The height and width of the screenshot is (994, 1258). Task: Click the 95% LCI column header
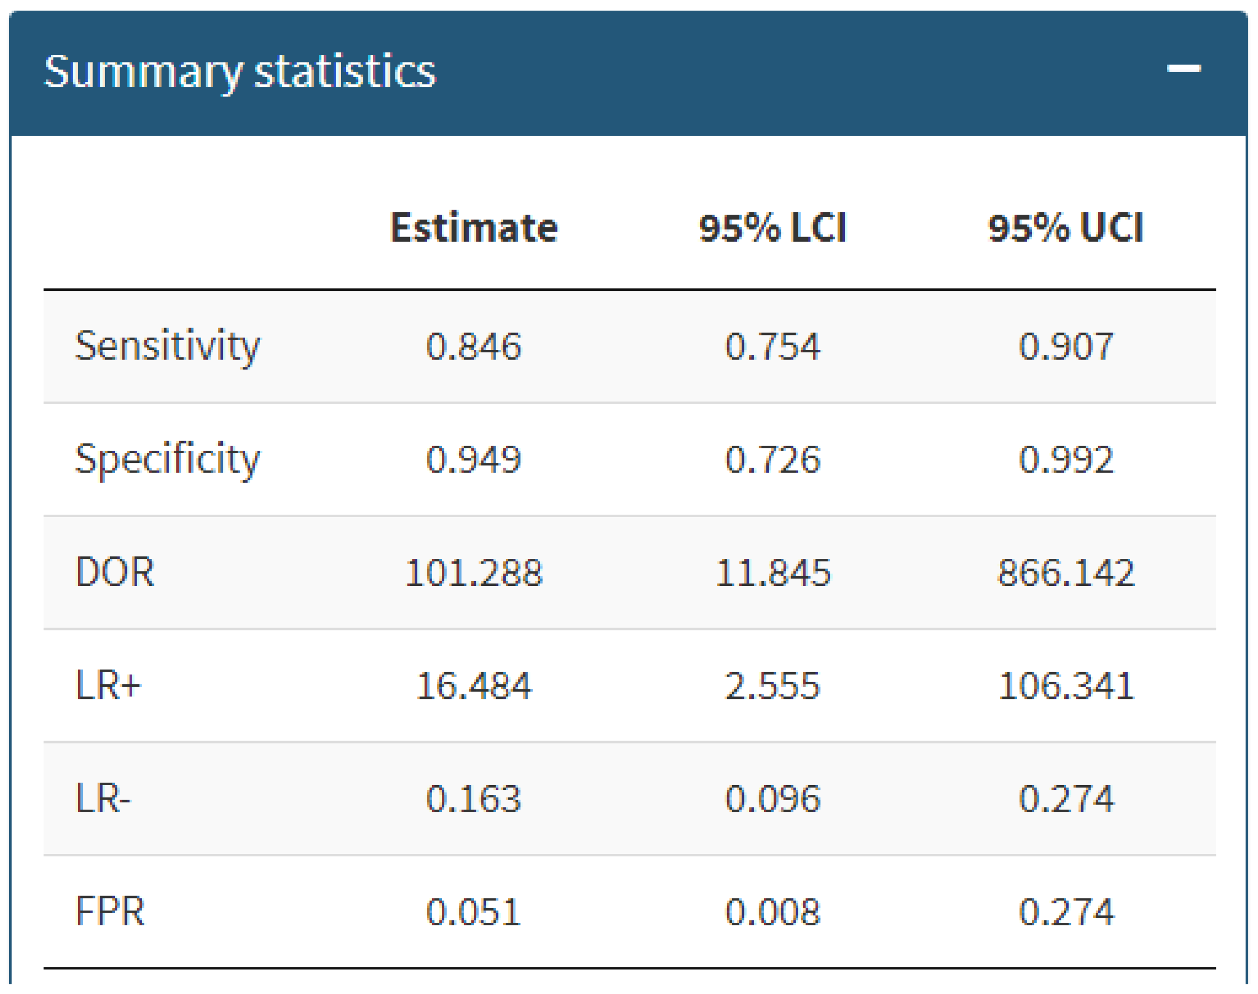click(772, 228)
